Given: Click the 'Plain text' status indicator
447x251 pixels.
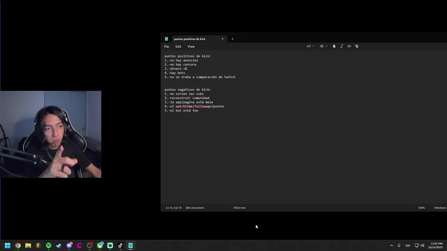Looking at the screenshot, I should pyautogui.click(x=240, y=208).
